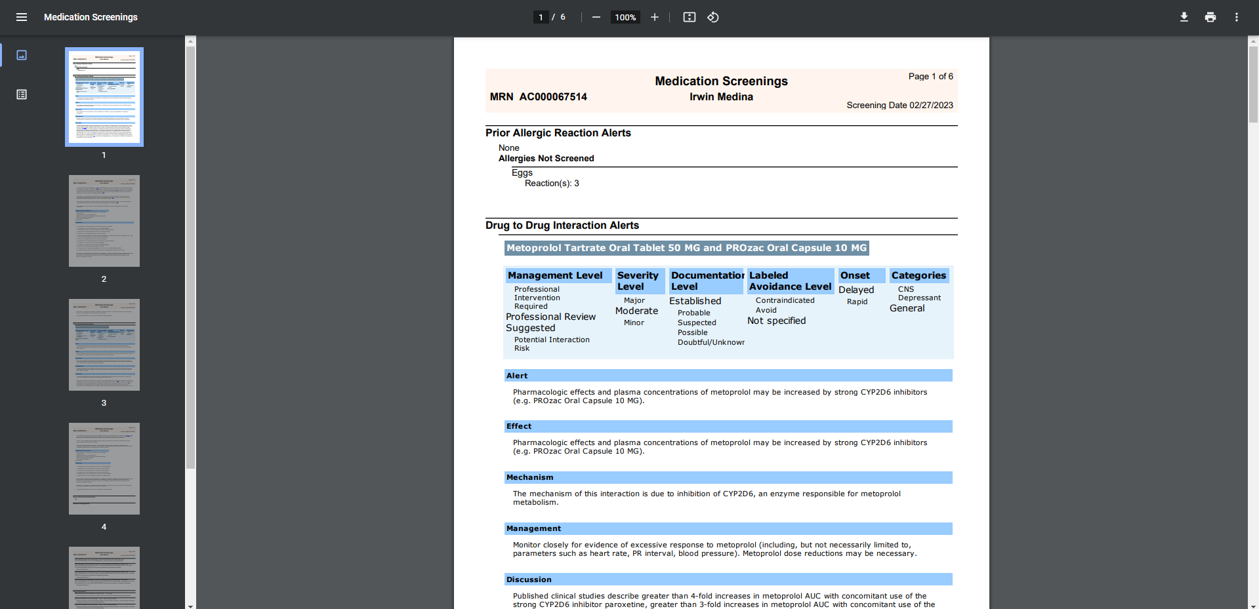The height and width of the screenshot is (609, 1259).
Task: Click the zoom in plus icon
Action: 654,17
